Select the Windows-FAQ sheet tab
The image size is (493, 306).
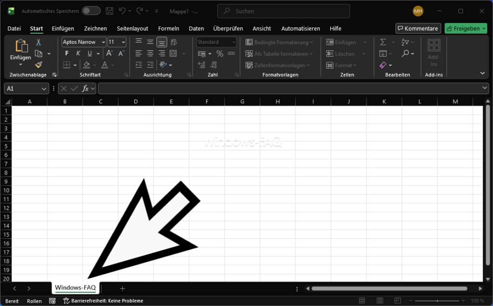pos(76,288)
